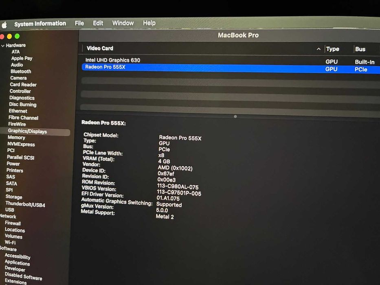Click the yellow minimize window button
The height and width of the screenshot is (285, 380).
pos(9,37)
